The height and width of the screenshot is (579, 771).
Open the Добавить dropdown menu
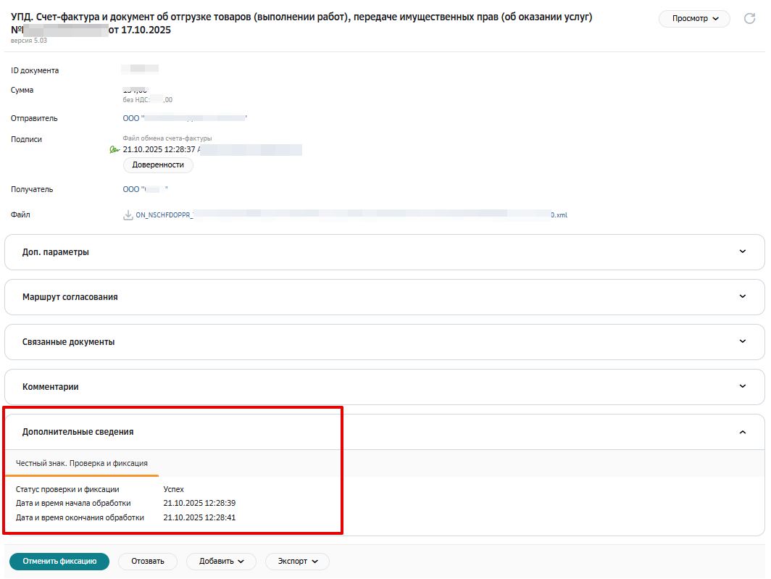pos(221,562)
